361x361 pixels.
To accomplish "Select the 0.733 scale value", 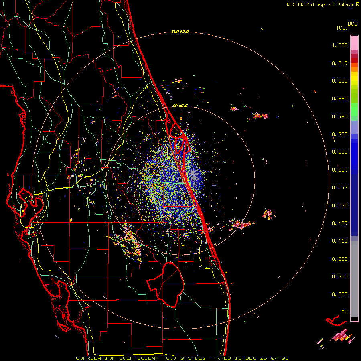I will click(x=340, y=134).
